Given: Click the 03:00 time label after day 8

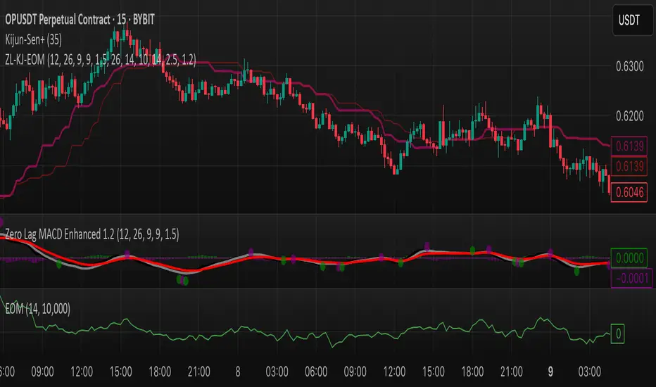Looking at the screenshot, I should (277, 372).
